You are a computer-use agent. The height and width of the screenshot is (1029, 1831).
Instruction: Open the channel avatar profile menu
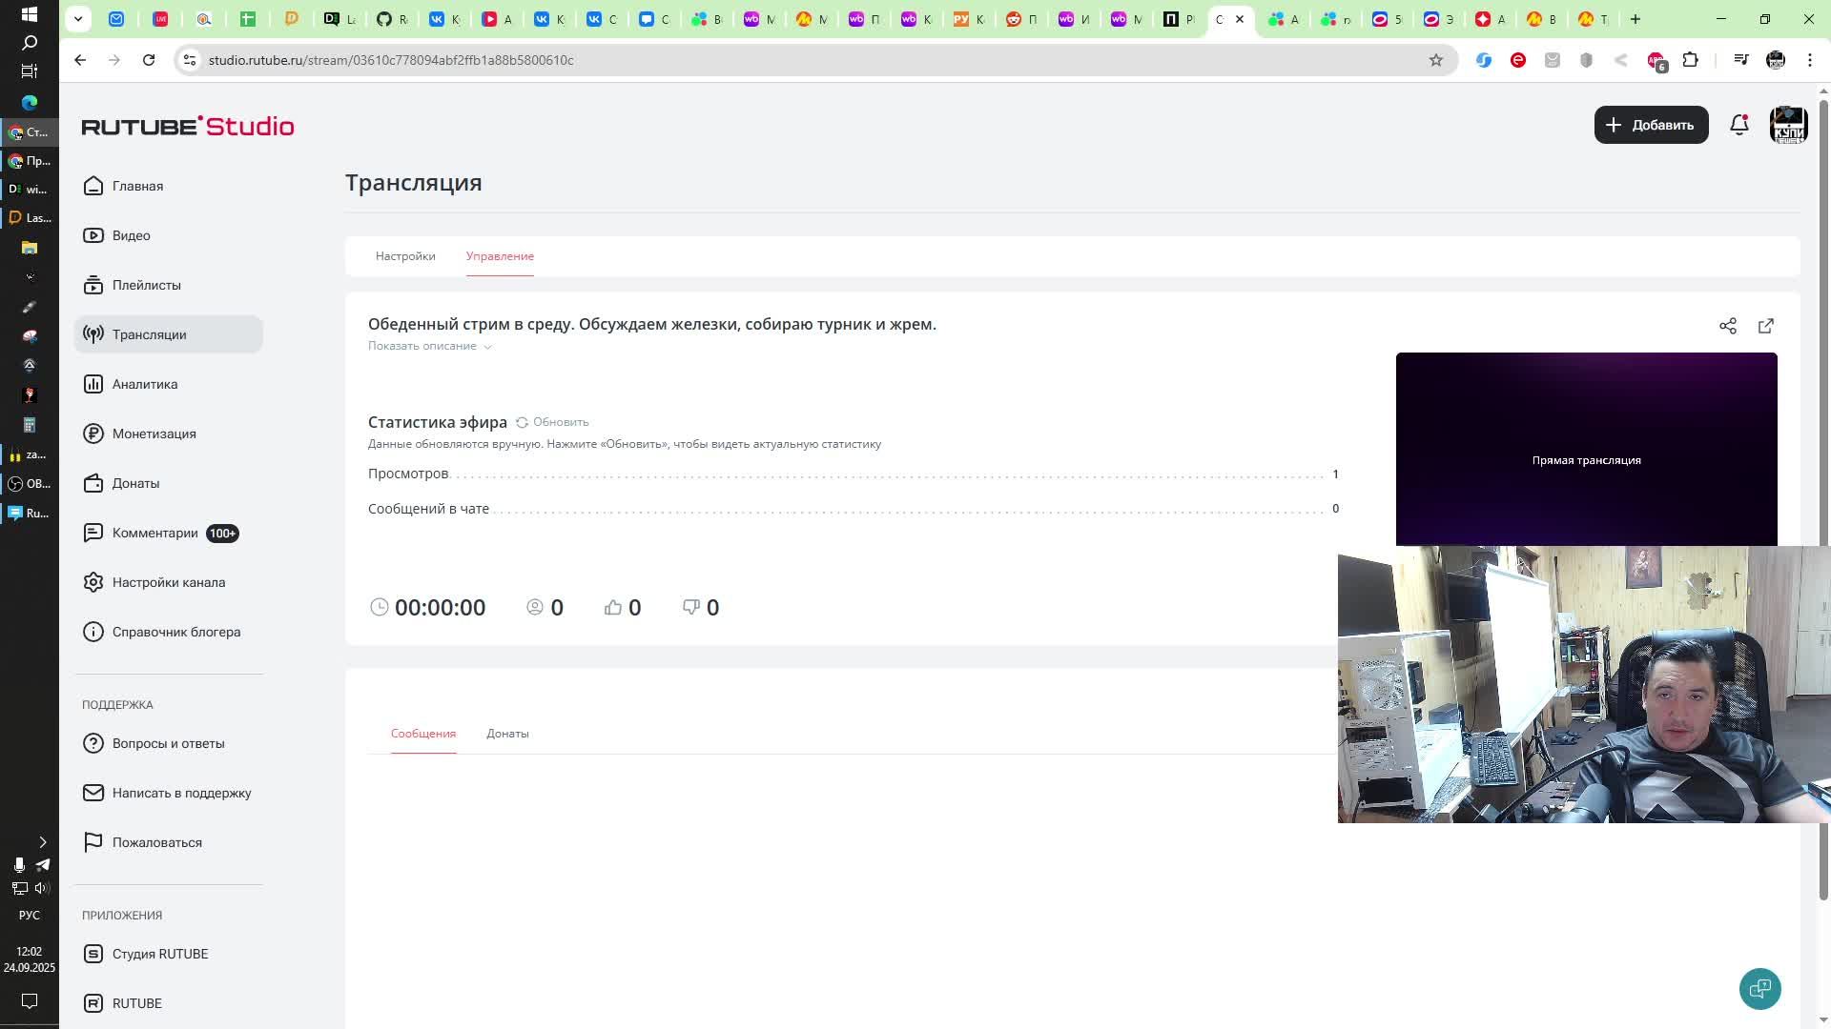[1788, 125]
